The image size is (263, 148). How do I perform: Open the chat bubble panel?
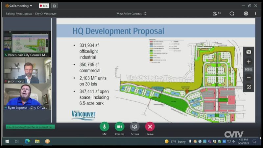(x=232, y=13)
